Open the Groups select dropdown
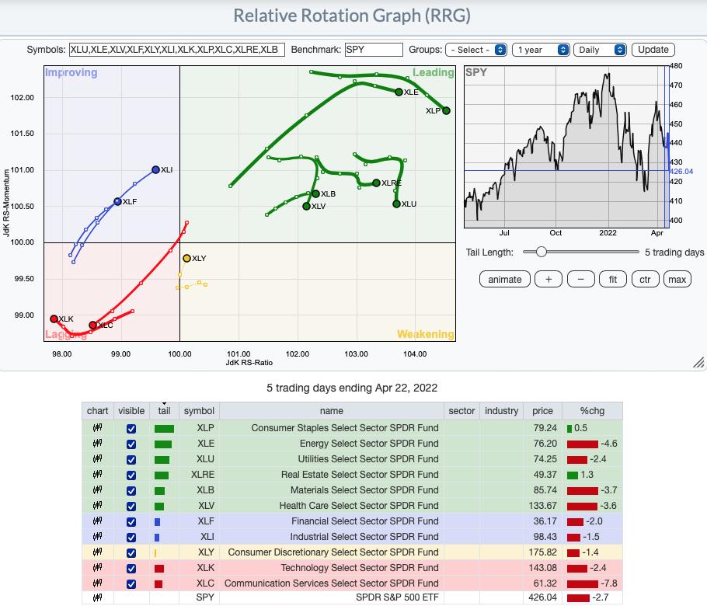Image resolution: width=707 pixels, height=606 pixels. (x=476, y=50)
